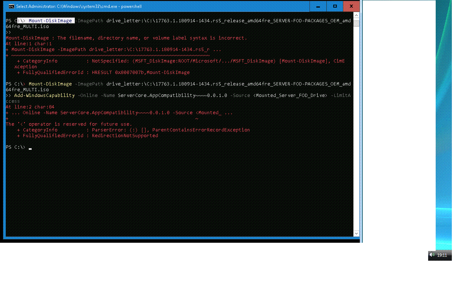Close the Administrator cmd.exe window

coord(352,6)
